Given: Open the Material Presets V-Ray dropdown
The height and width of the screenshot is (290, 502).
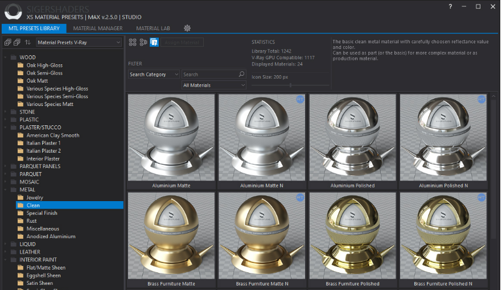Looking at the screenshot, I should pyautogui.click(x=79, y=42).
